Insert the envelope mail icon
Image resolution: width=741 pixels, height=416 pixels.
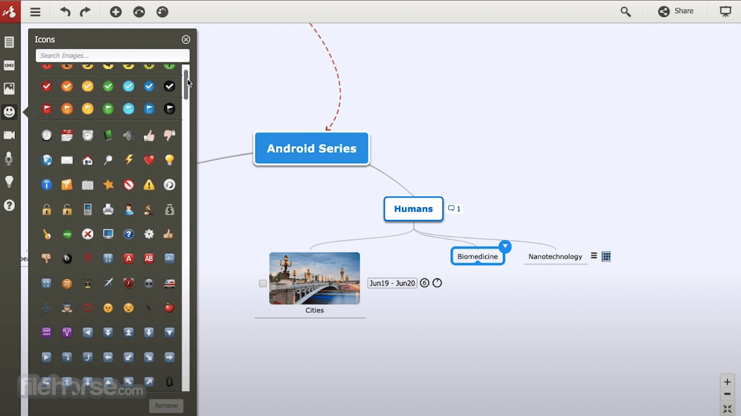point(67,160)
